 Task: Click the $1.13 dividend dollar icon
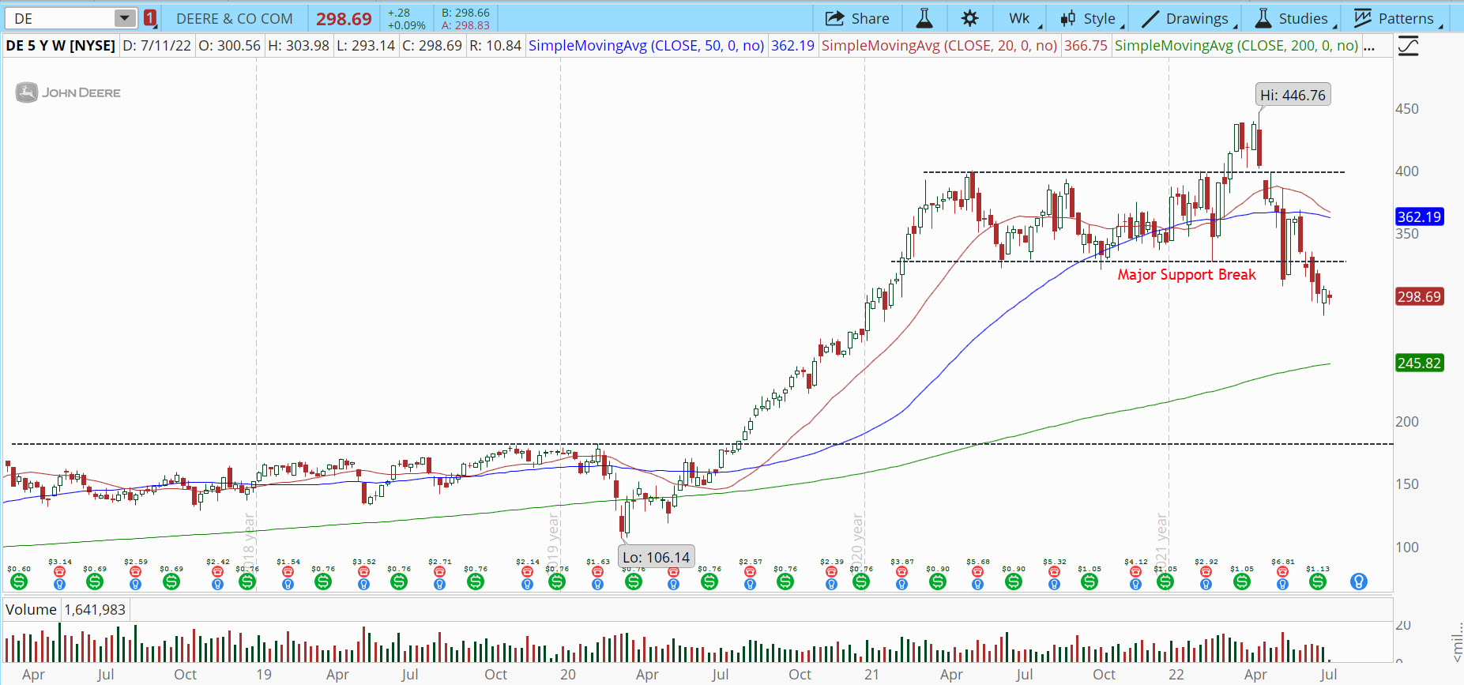click(x=1318, y=581)
